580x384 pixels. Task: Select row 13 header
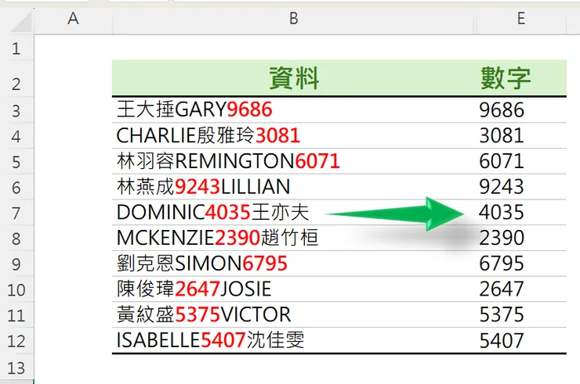(x=16, y=368)
